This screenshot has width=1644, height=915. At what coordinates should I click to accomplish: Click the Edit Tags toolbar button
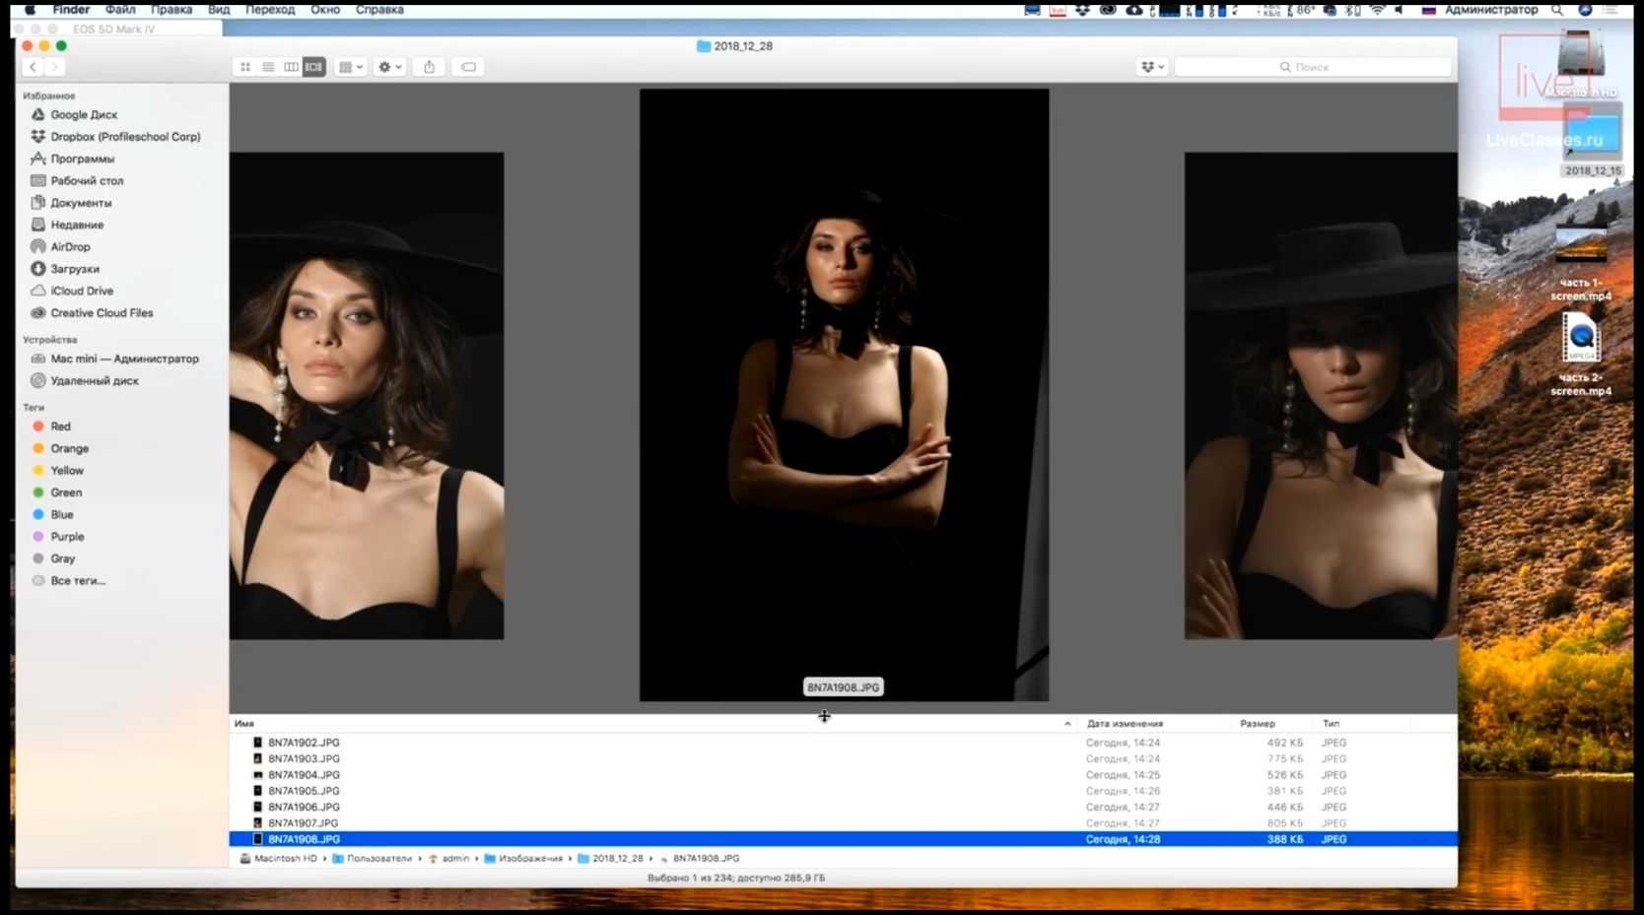tap(469, 67)
